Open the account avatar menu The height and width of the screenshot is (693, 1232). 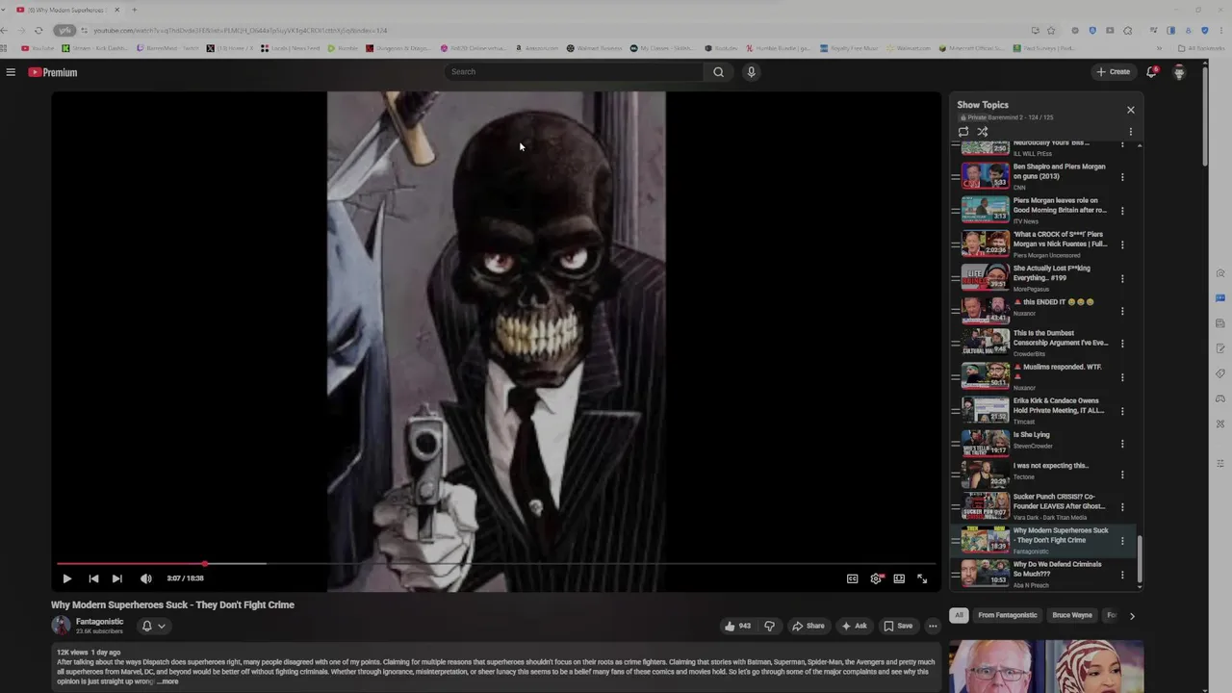tap(1179, 72)
